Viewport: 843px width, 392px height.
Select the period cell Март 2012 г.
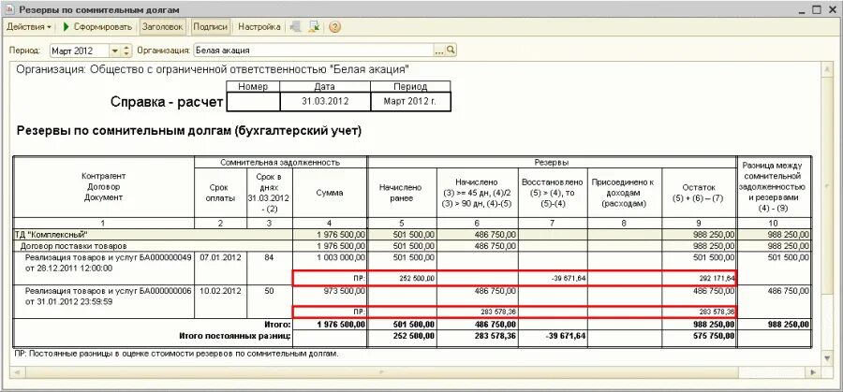point(410,101)
